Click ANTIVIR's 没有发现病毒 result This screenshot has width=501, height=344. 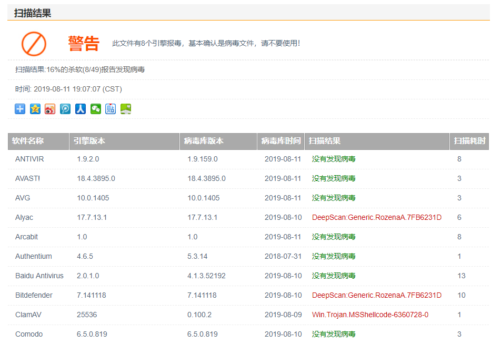(x=334, y=159)
